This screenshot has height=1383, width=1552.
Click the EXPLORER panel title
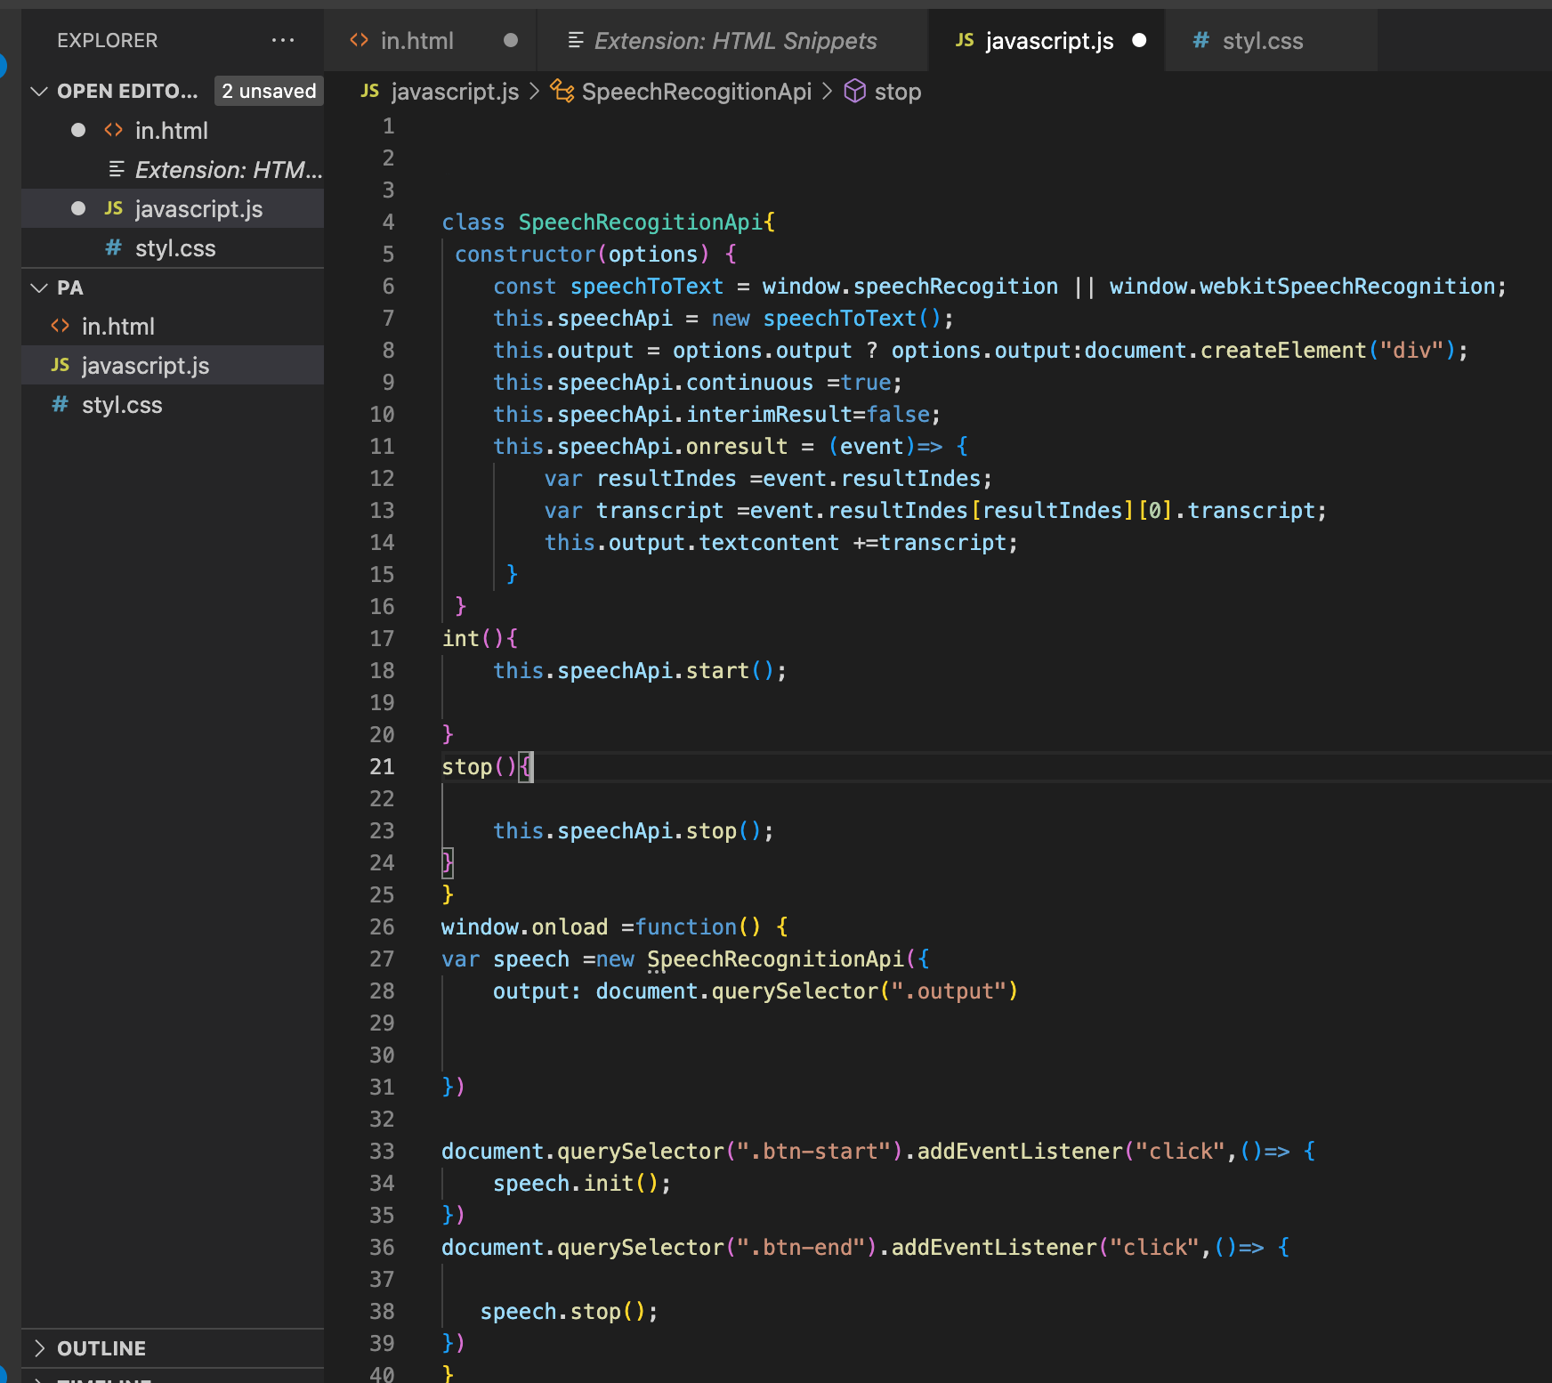[x=108, y=40]
